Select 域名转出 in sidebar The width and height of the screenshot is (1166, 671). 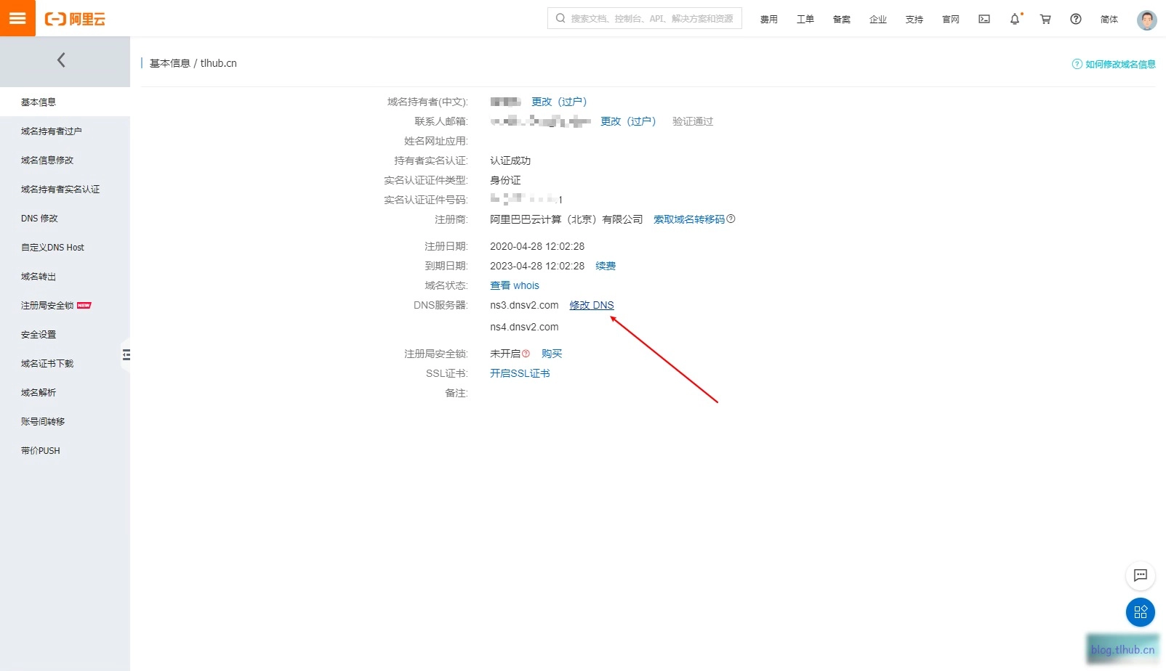65,276
